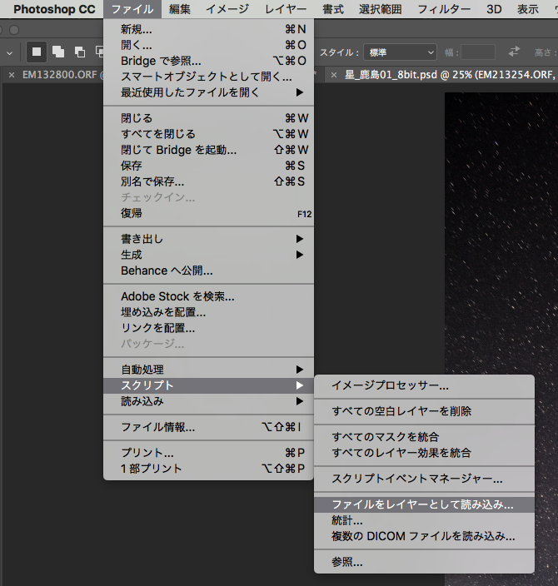558x586 pixels.
Task: Choose リンクを配置... menu item
Action: tap(208, 328)
